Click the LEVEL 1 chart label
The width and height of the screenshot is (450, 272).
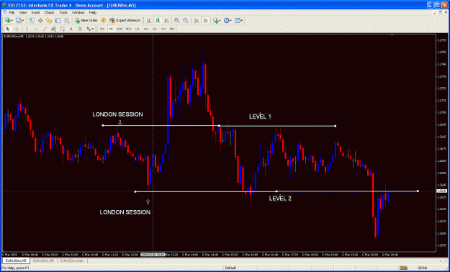click(260, 117)
